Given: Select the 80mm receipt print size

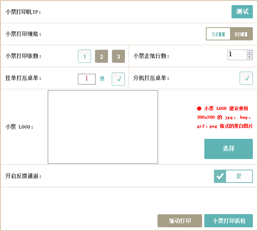Looking at the screenshot, I should [x=241, y=34].
